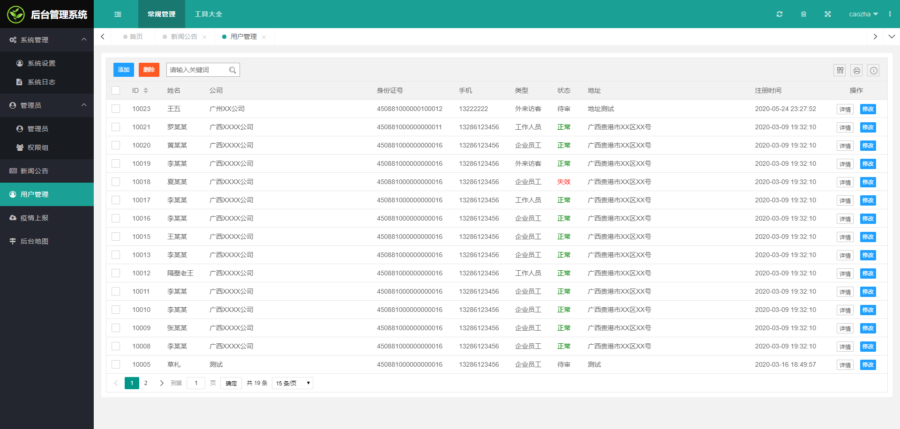
Task: Go to page 2
Action: coord(146,383)
